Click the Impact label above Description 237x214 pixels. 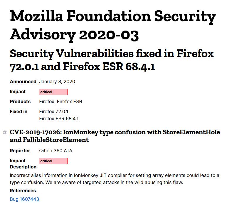pyautogui.click(x=18, y=161)
